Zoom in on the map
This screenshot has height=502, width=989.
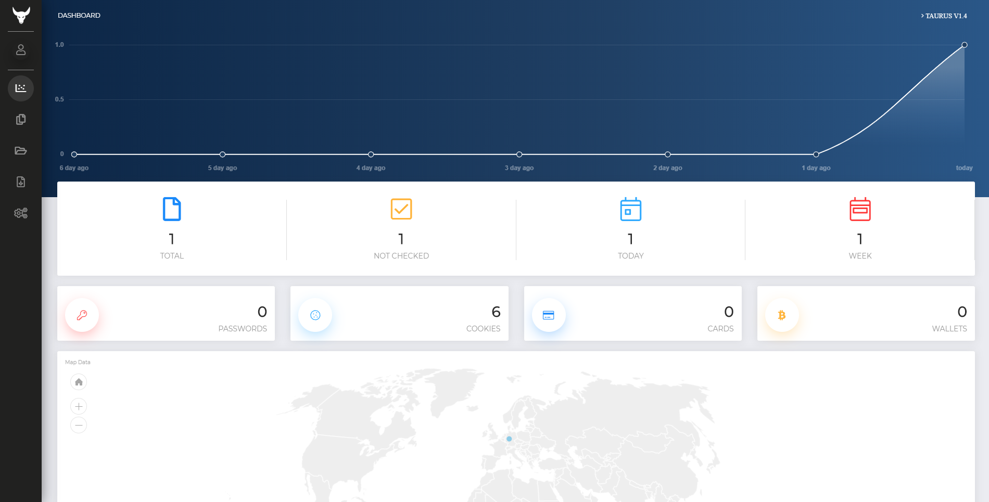pyautogui.click(x=79, y=406)
